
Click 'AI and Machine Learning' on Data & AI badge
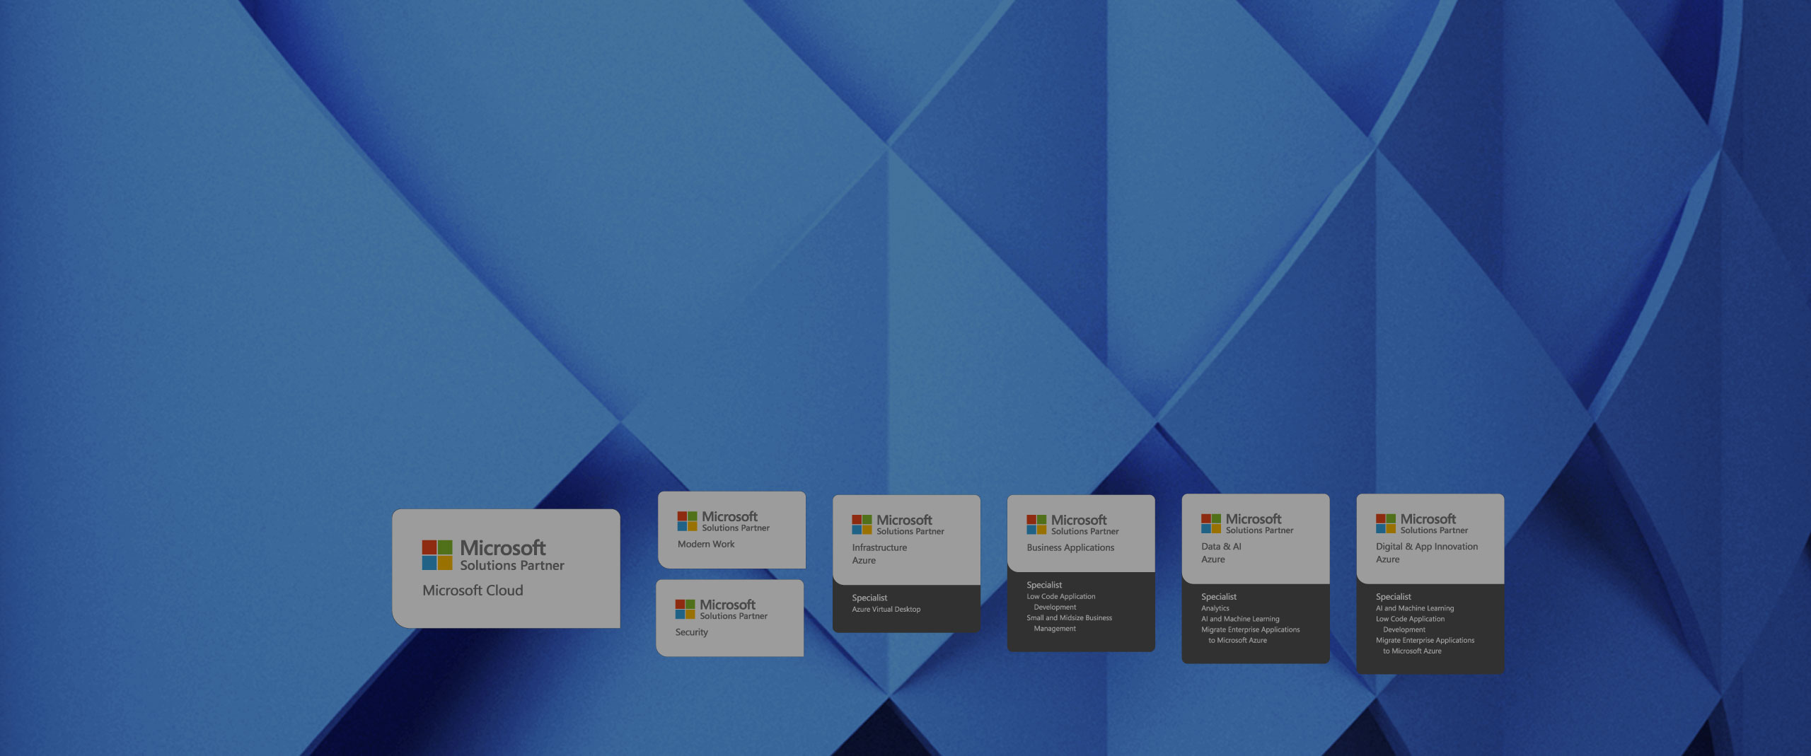[x=1240, y=619]
